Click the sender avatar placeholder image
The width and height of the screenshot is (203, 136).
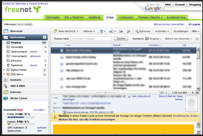coord(192,104)
